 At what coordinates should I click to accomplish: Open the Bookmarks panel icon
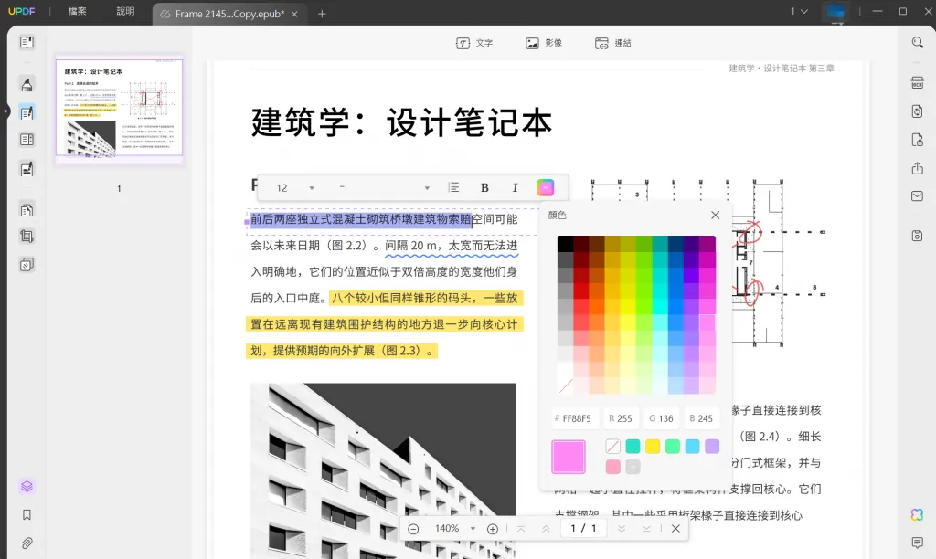click(x=27, y=515)
